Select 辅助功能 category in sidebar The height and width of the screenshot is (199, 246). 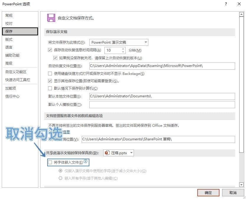pos(20,55)
